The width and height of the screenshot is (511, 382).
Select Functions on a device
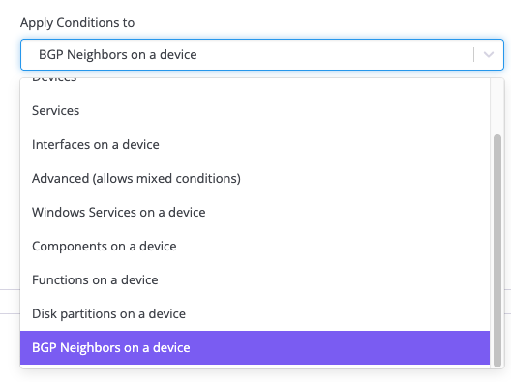tap(255, 280)
